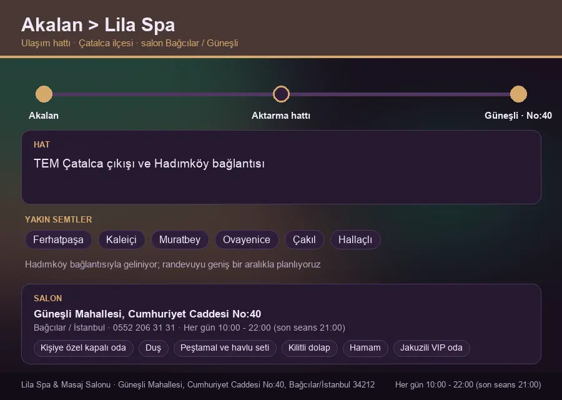The height and width of the screenshot is (400, 562).
Task: Click the Duş amenity tag
Action: click(153, 348)
